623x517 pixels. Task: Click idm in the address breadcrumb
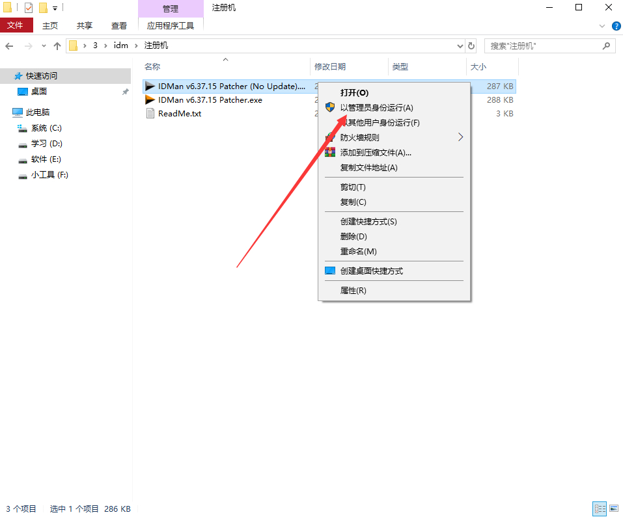pyautogui.click(x=121, y=46)
